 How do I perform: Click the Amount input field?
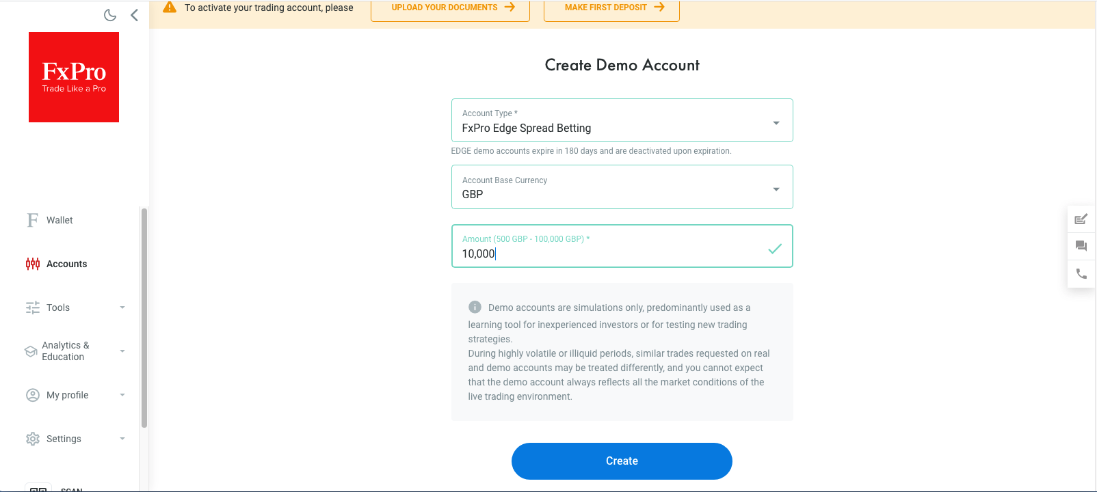[609, 254]
